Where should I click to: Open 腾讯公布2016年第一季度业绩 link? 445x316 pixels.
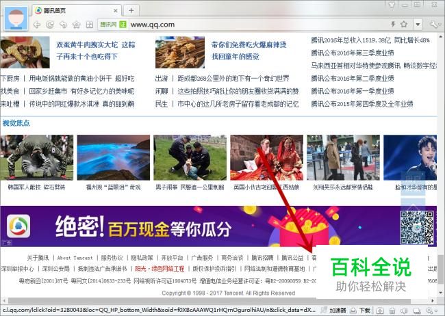353,91
